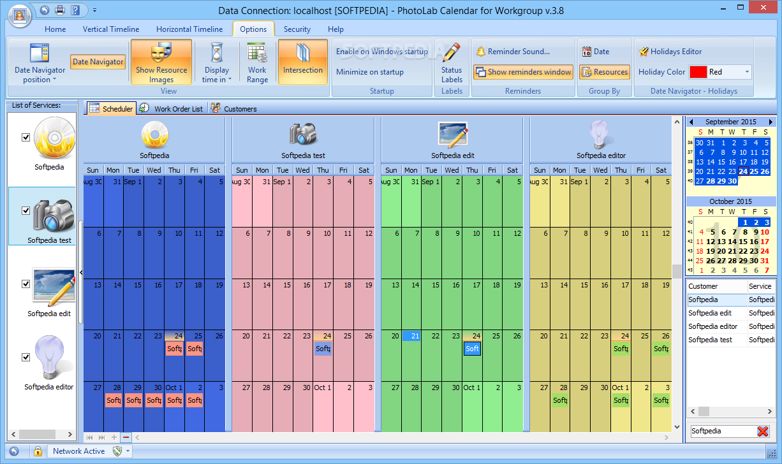Toggle the Intersection button
782x464 pixels.
303,62
